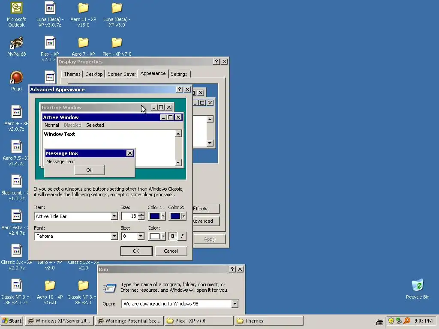This screenshot has height=329, width=439.
Task: Expand the Item dropdown showing Active Title Bar
Action: pyautogui.click(x=114, y=216)
